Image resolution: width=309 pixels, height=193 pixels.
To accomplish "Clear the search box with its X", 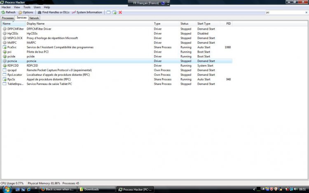I will click(x=307, y=12).
